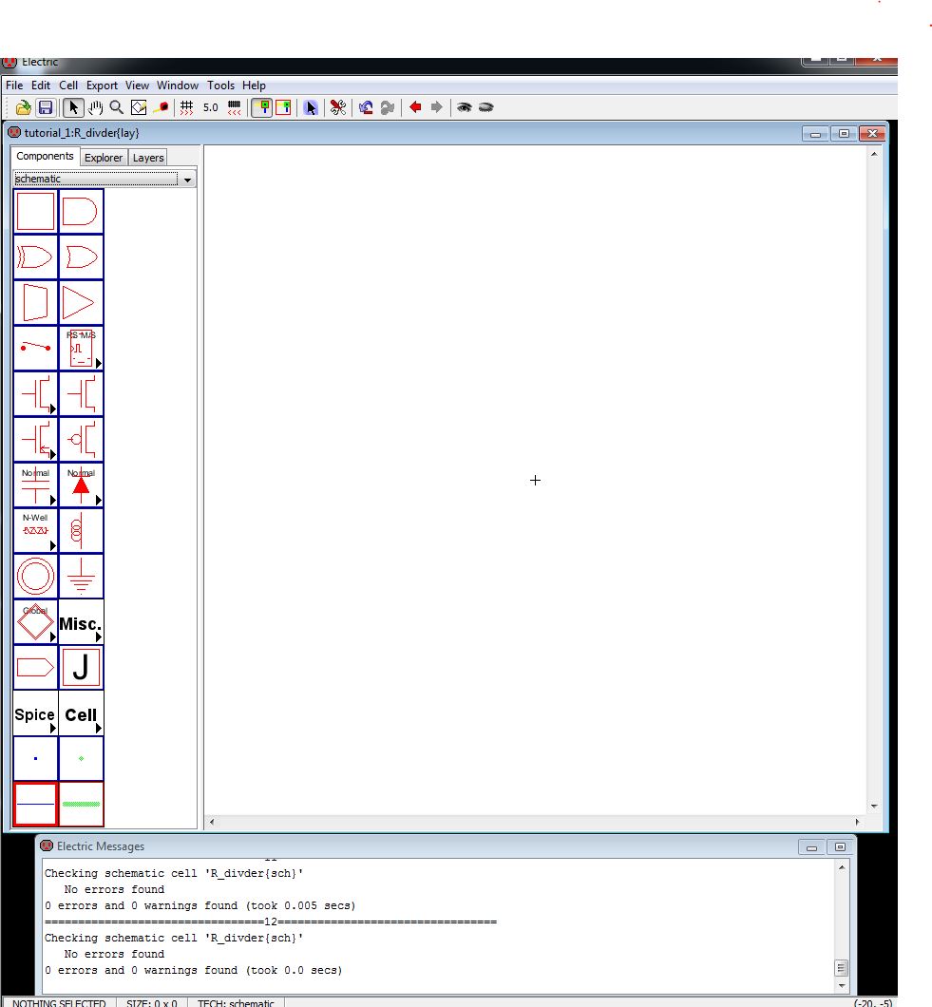The height and width of the screenshot is (1007, 932).
Task: Decrease grid spacing with the <<< grid icon
Action: (235, 107)
